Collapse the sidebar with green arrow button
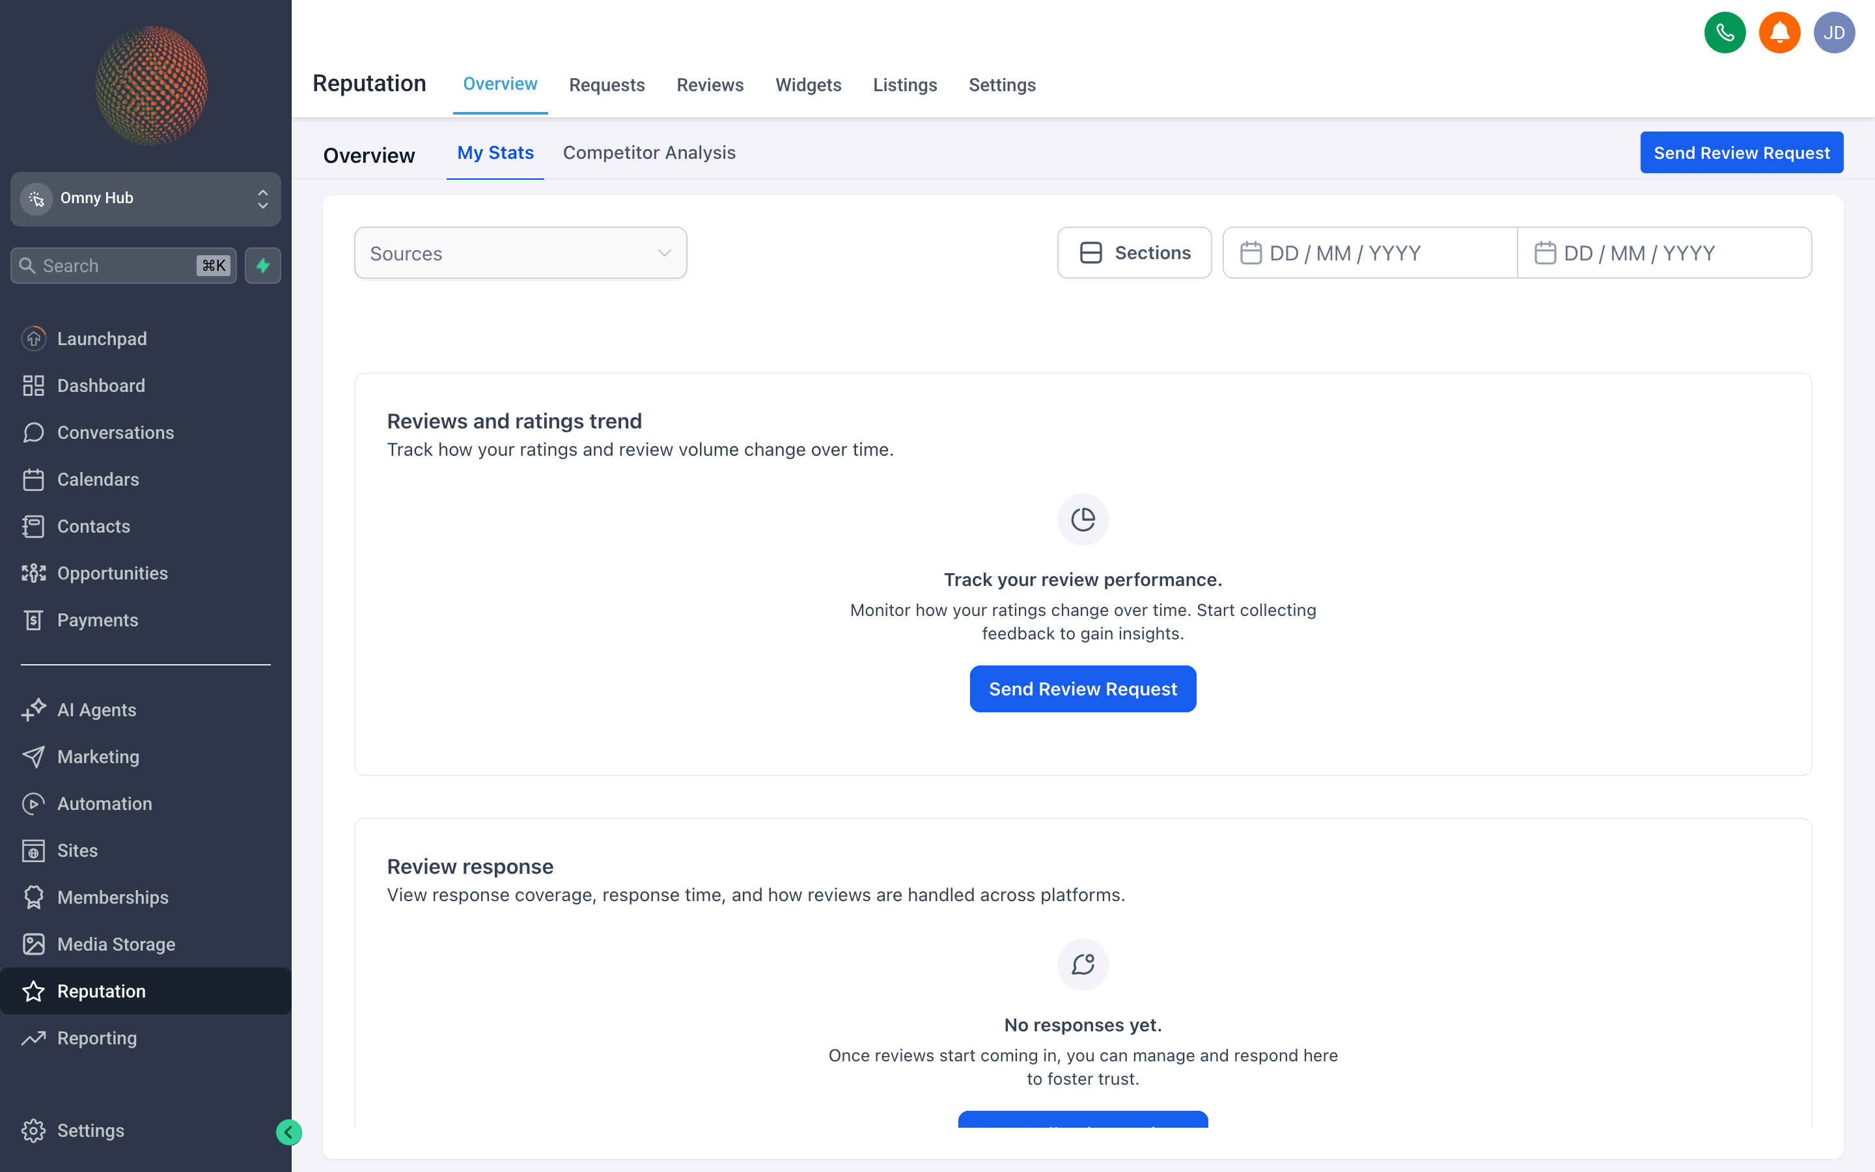1875x1172 pixels. pyautogui.click(x=288, y=1132)
